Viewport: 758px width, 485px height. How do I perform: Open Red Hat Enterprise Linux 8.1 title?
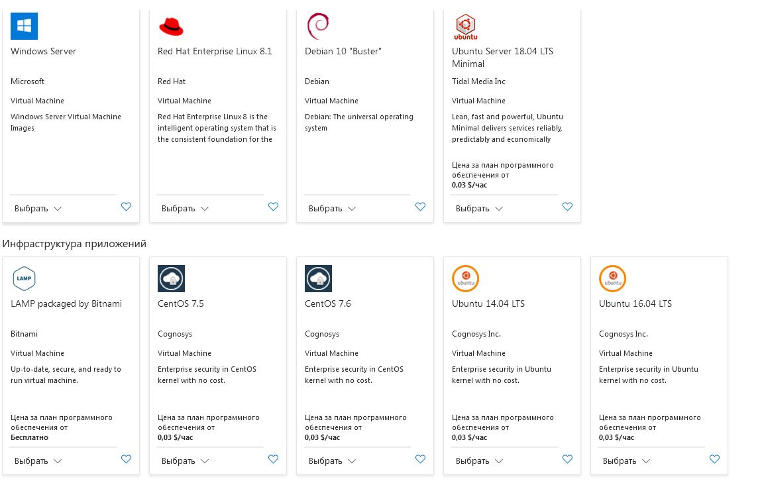215,51
